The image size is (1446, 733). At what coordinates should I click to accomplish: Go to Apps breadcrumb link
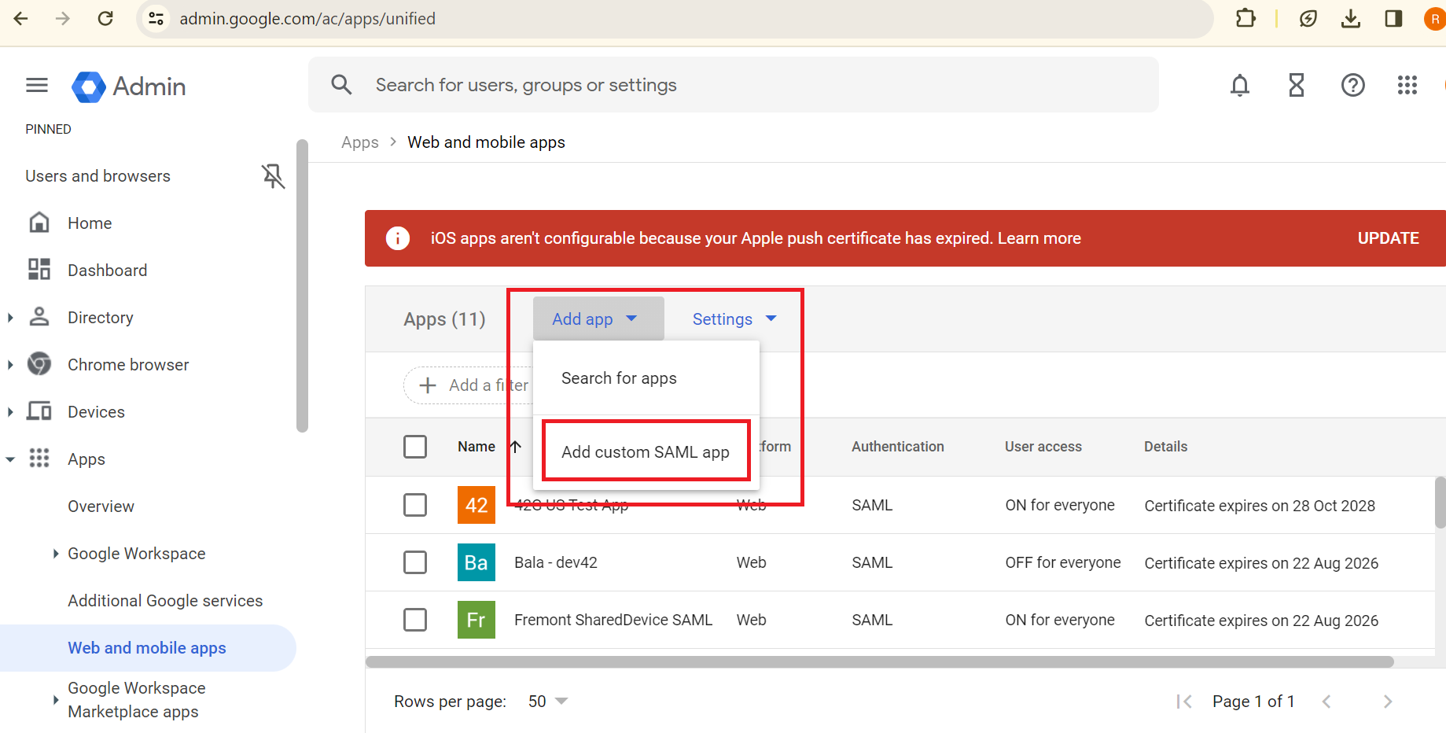click(360, 142)
